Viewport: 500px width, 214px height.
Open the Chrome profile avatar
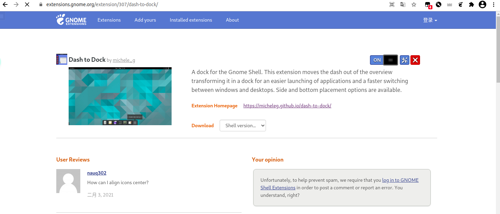click(x=482, y=5)
